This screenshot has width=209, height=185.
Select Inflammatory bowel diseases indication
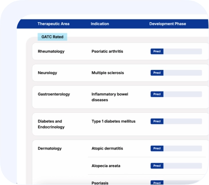pyautogui.click(x=110, y=97)
